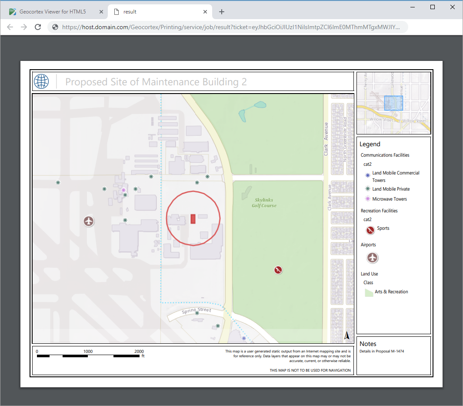The image size is (463, 406).
Task: Click the Airports symbol in the legend
Action: tap(372, 258)
